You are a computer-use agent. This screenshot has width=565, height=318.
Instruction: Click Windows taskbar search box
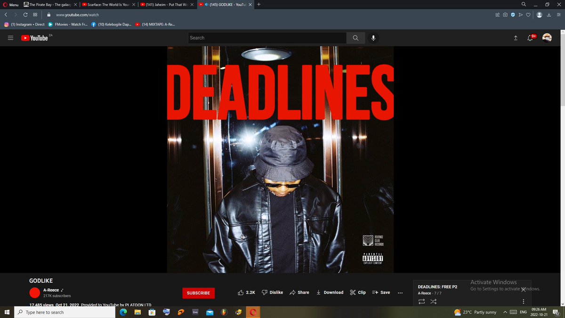pyautogui.click(x=64, y=312)
